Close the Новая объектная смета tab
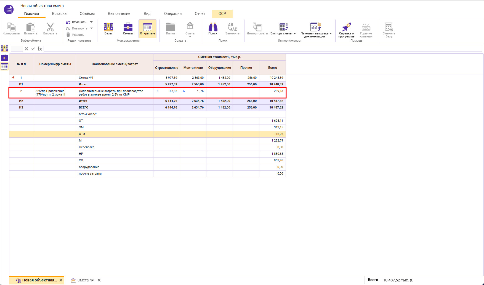484x285 pixels. pyautogui.click(x=61, y=280)
